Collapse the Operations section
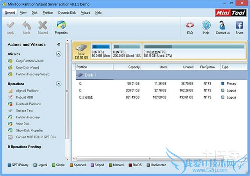This screenshot has height=176, width=250. click(x=59, y=84)
